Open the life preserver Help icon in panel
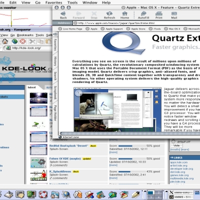Screen dimensions: 200x200 tap(43, 194)
